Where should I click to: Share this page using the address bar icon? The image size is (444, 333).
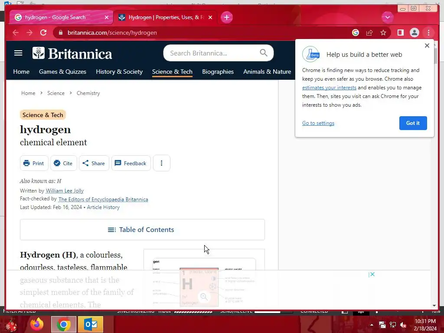click(x=369, y=33)
